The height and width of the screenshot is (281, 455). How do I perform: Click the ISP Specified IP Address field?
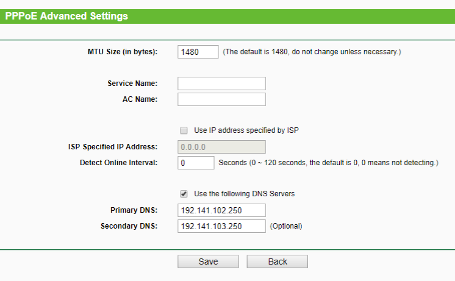tap(221, 147)
